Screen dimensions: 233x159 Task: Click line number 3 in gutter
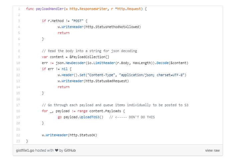pyautogui.click(x=19, y=21)
